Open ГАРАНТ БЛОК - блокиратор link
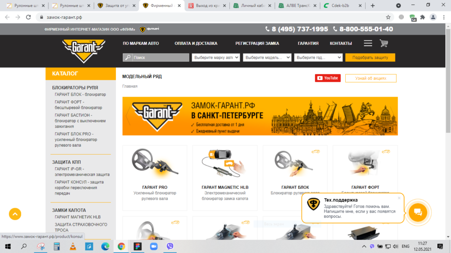Viewport: 451px width, 253px height. click(80, 94)
